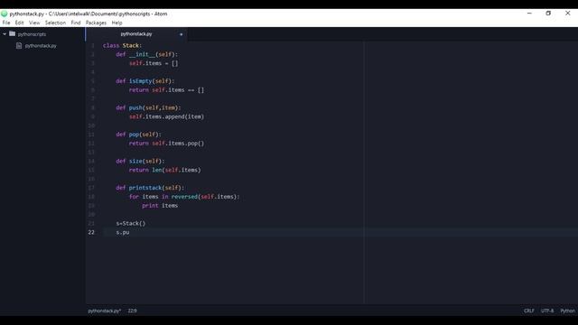
Task: Click pythonstack.py* file name in status bar
Action: point(105,311)
